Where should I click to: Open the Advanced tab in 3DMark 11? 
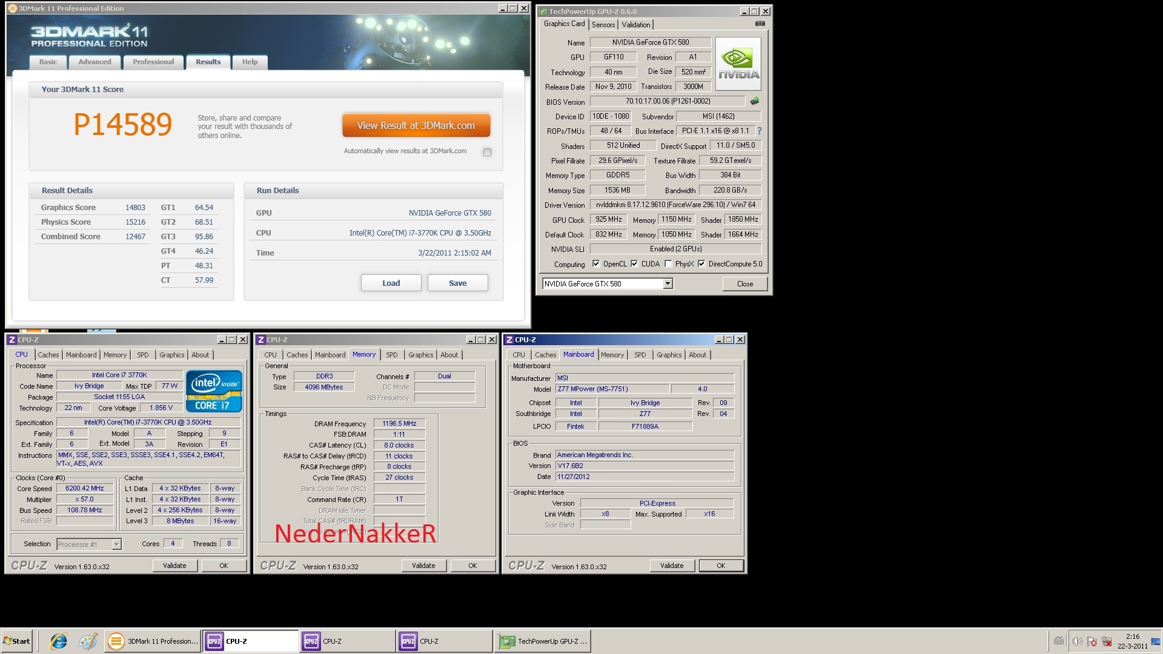(x=94, y=62)
